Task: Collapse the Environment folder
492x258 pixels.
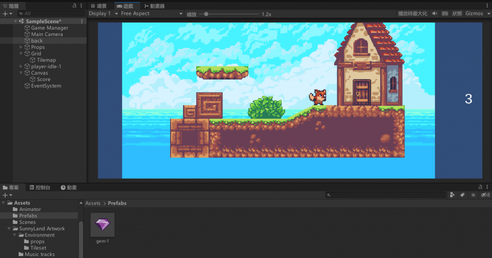Action: coord(15,235)
